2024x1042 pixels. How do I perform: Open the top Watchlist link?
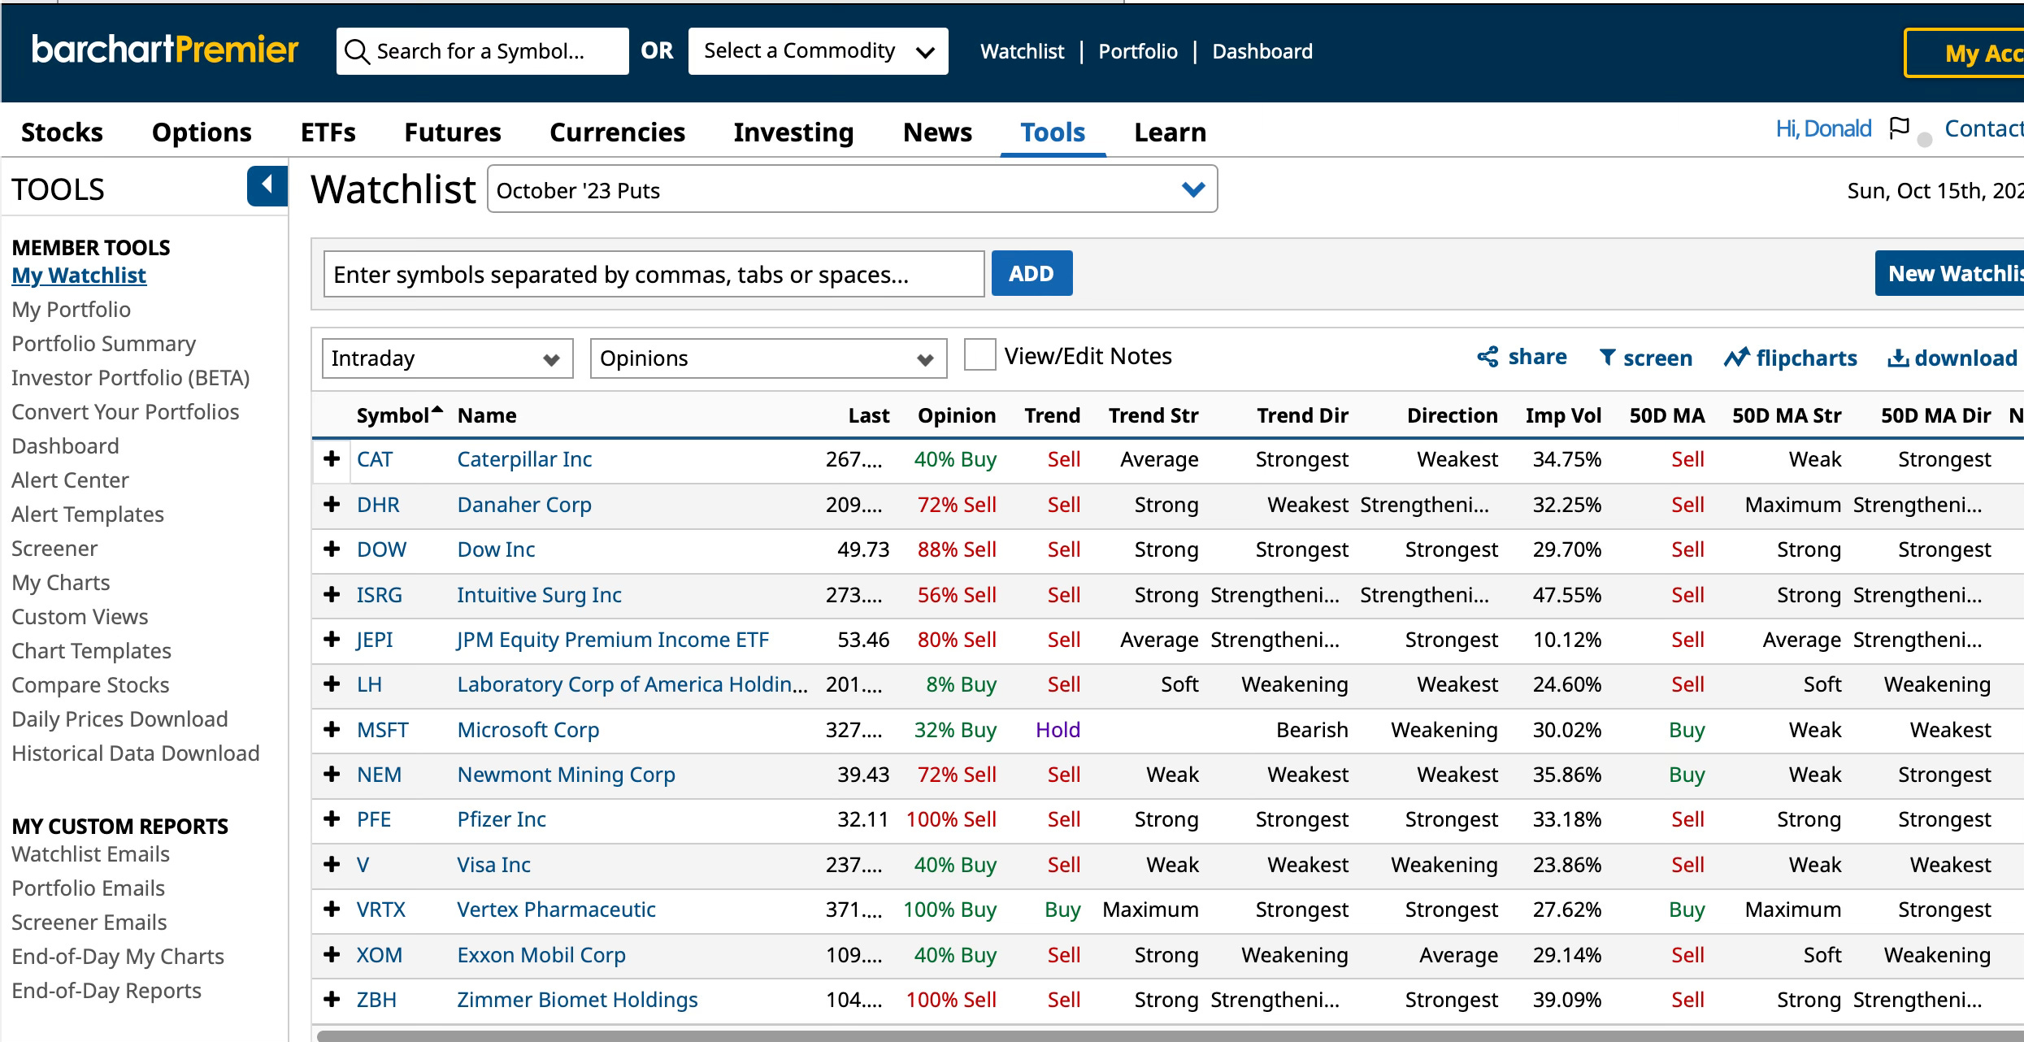coord(1022,51)
